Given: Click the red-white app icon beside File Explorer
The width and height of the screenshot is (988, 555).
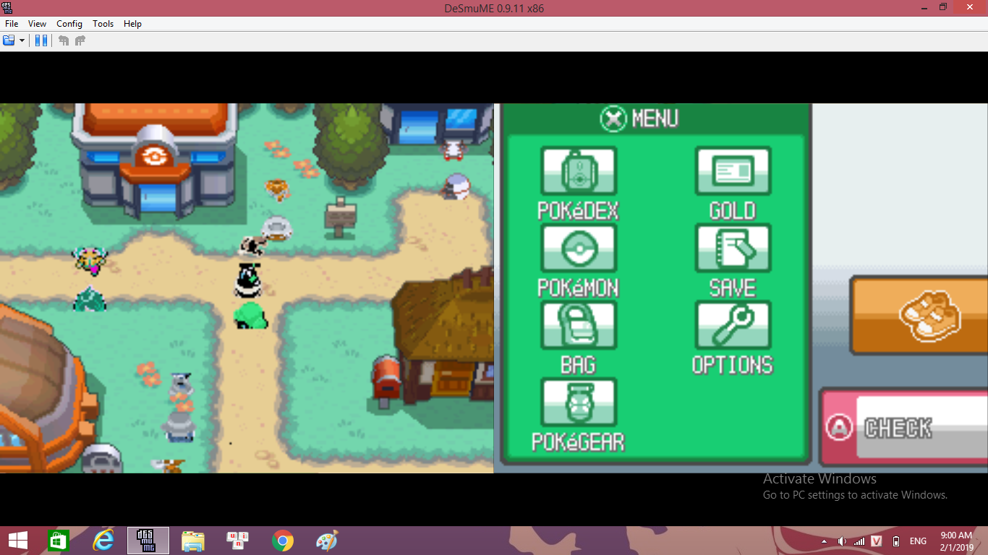Looking at the screenshot, I should 238,541.
